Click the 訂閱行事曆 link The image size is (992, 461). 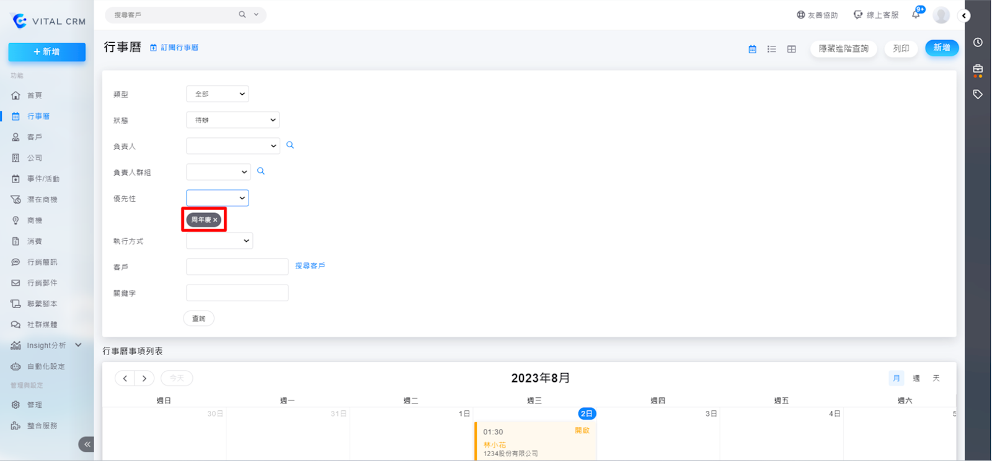pyautogui.click(x=179, y=48)
